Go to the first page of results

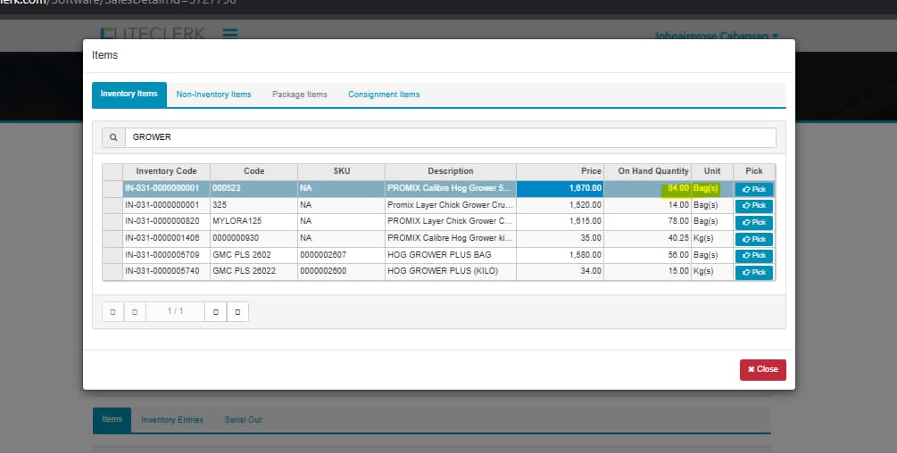click(113, 312)
